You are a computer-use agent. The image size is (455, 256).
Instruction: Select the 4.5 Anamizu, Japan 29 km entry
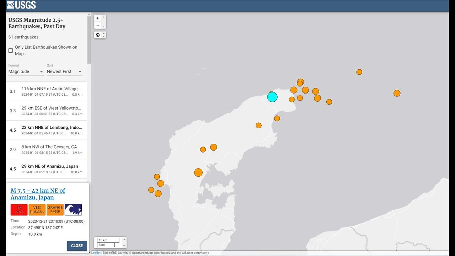[x=46, y=169]
